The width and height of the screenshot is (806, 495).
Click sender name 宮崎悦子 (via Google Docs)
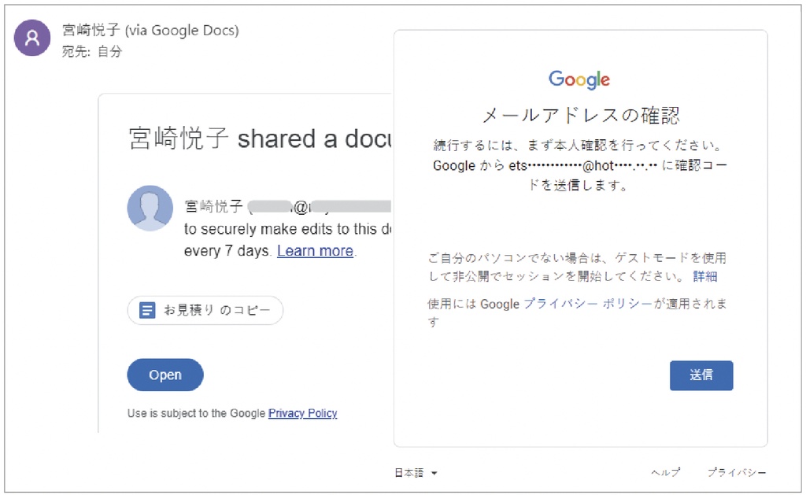pos(150,31)
